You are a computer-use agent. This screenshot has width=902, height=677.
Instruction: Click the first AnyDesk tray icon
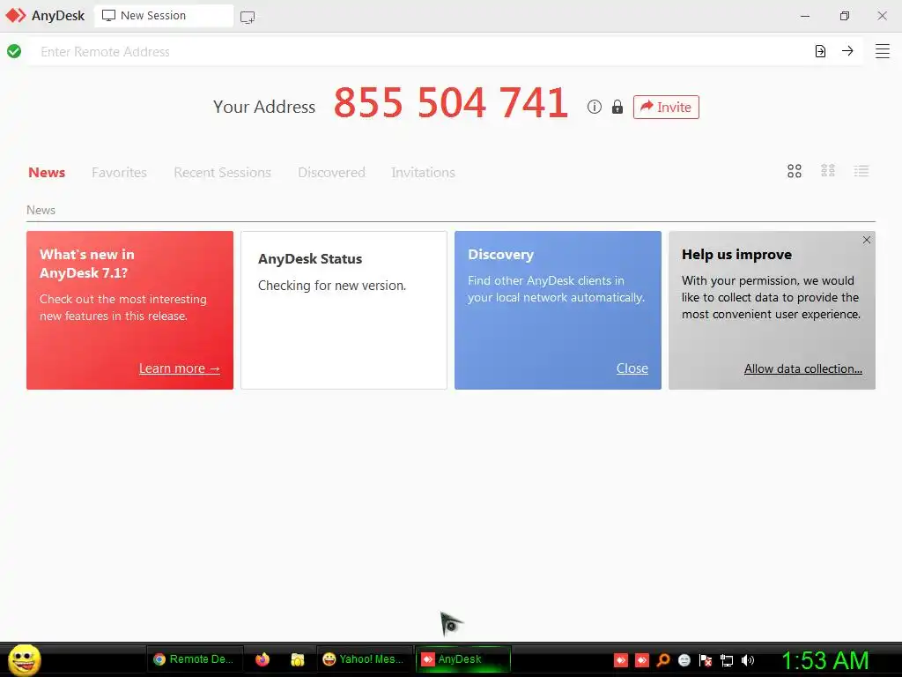point(621,660)
